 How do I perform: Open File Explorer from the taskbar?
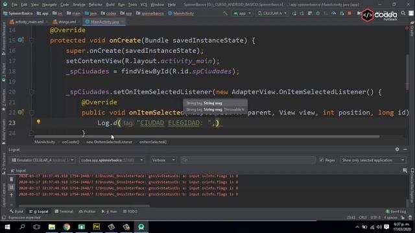coord(52,227)
